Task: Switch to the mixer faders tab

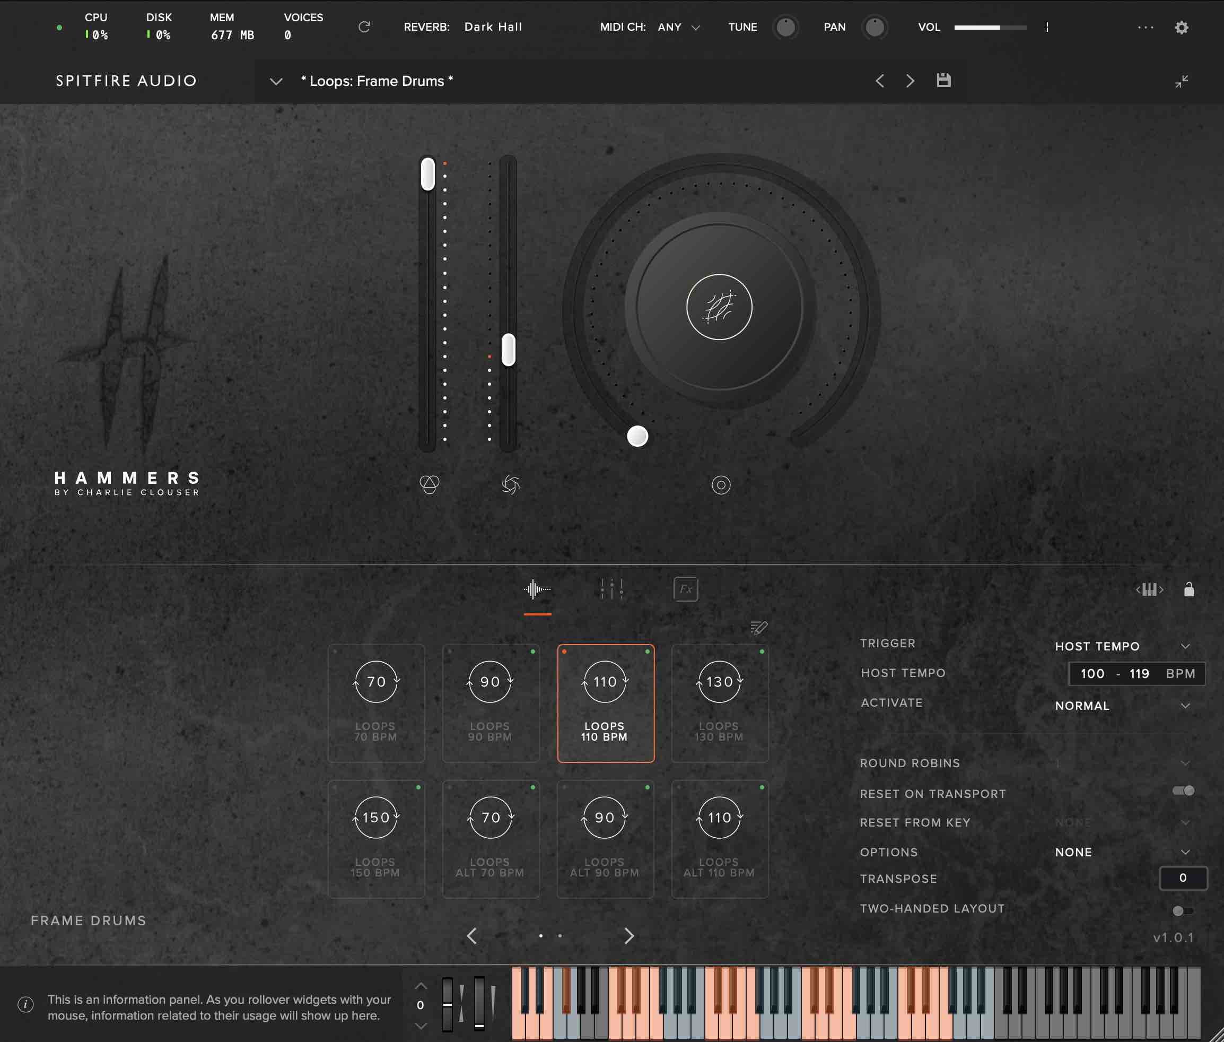Action: pos(611,589)
